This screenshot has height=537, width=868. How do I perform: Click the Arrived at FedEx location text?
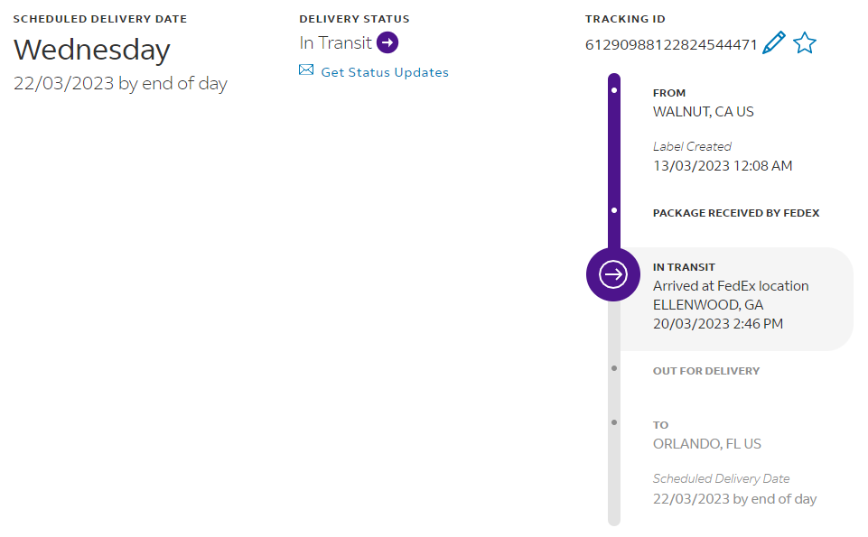coord(731,286)
